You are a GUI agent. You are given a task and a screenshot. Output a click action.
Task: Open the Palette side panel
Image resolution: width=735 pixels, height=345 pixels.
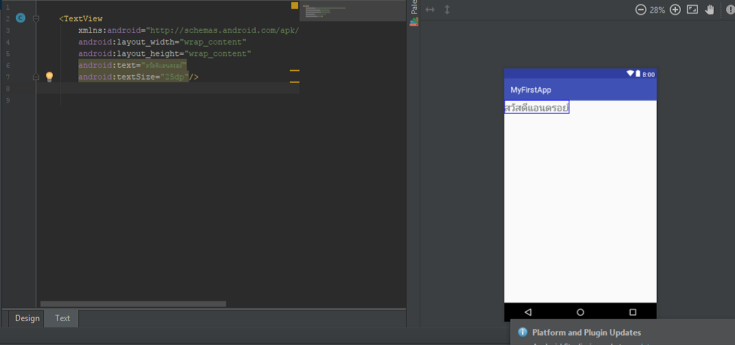414,13
